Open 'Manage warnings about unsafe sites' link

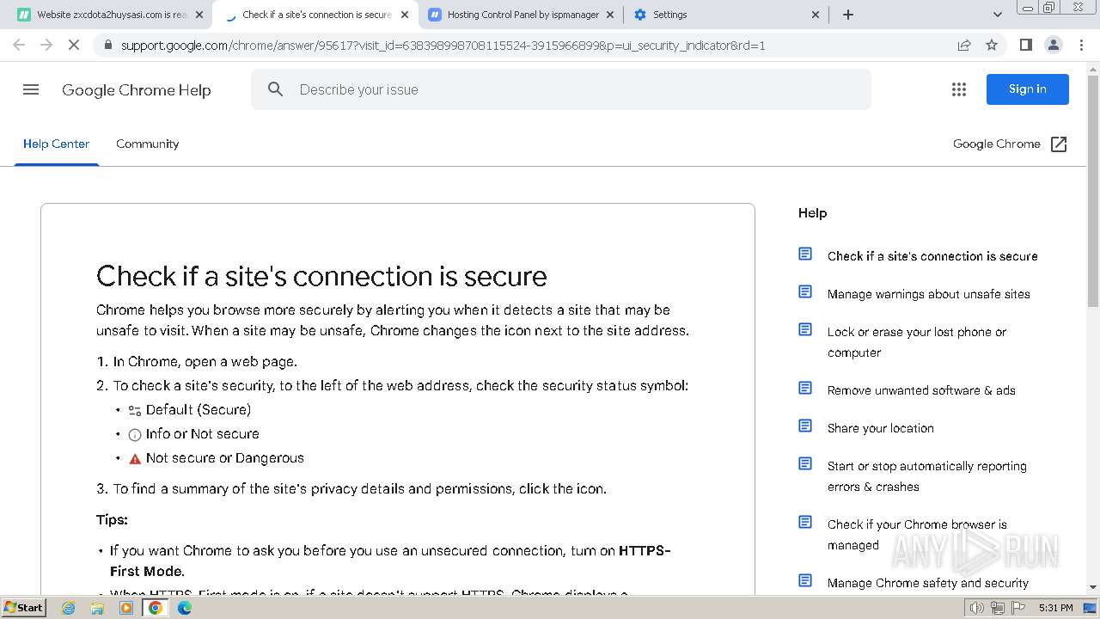pyautogui.click(x=929, y=294)
